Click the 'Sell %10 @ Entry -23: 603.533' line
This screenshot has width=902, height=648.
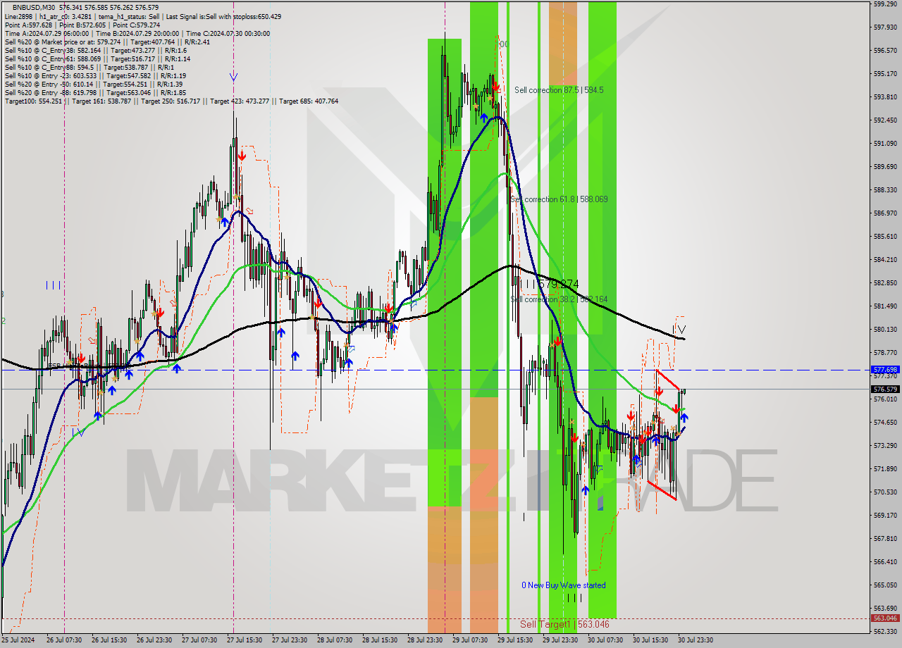[x=95, y=75]
